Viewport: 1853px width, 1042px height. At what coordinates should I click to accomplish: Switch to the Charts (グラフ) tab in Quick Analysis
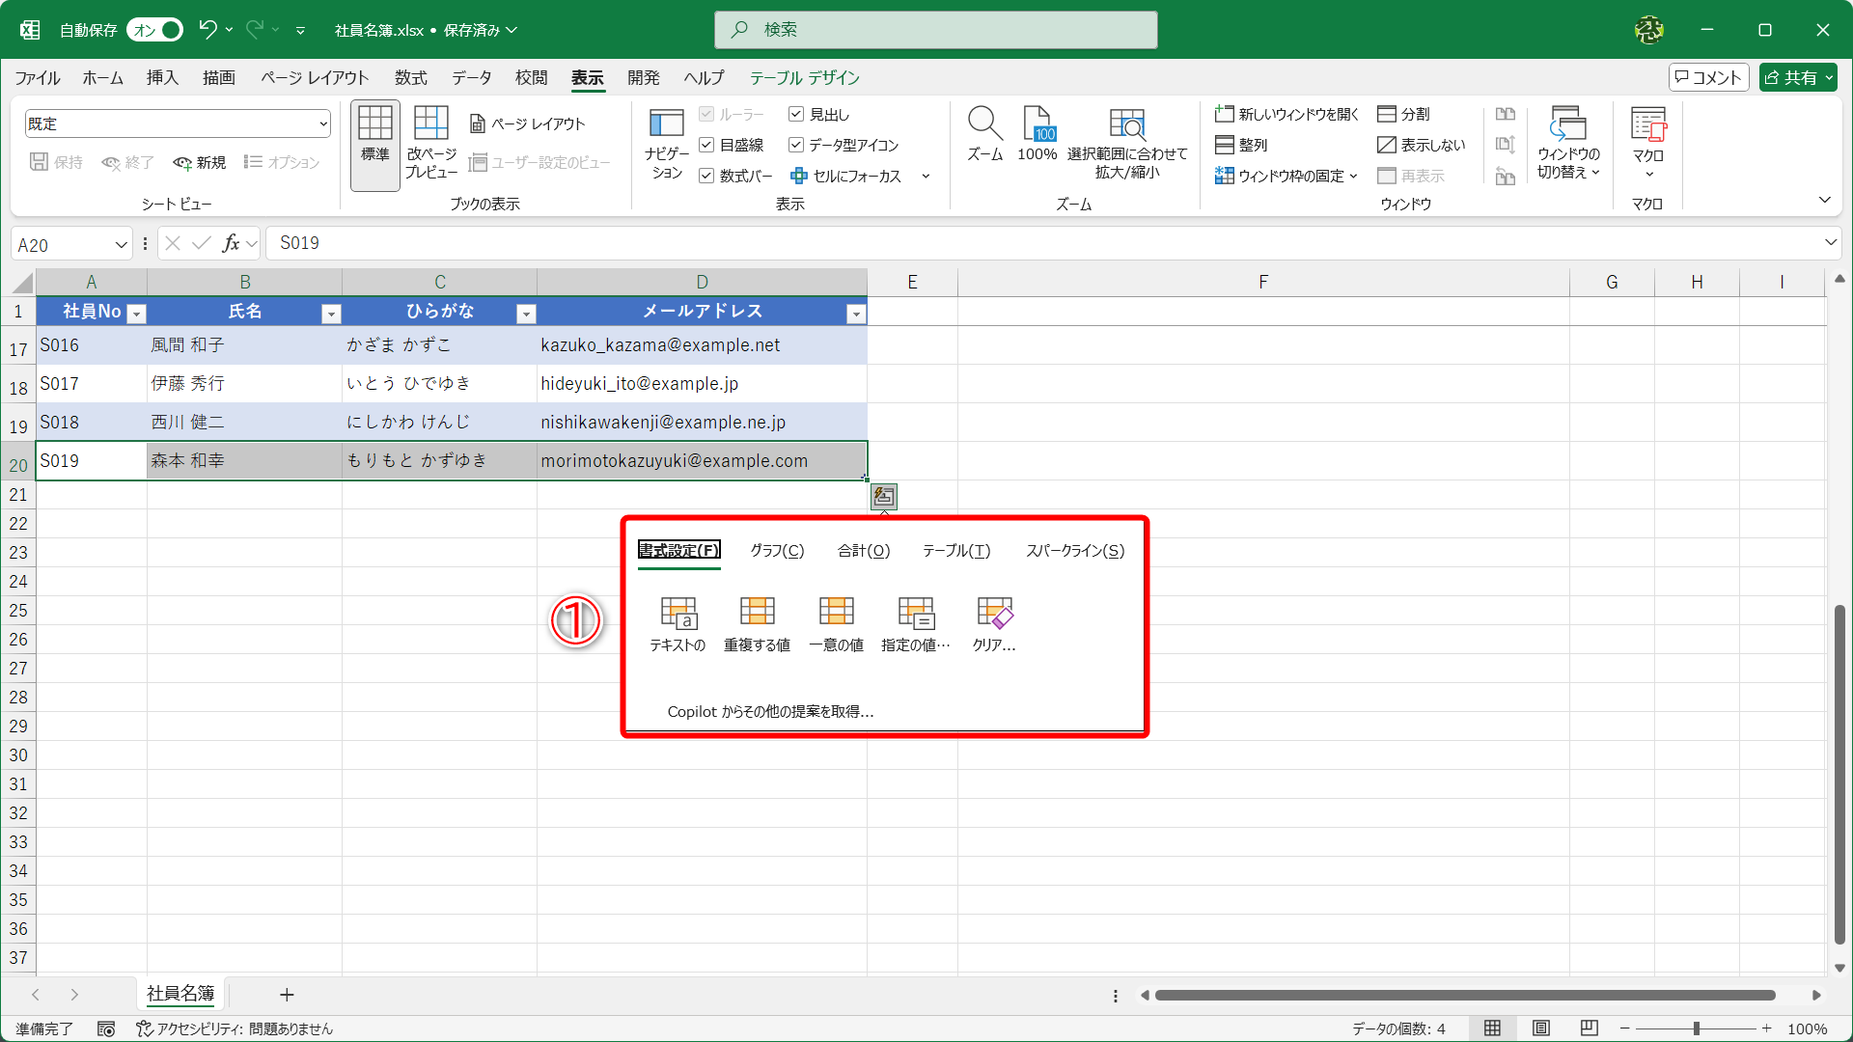tap(777, 551)
